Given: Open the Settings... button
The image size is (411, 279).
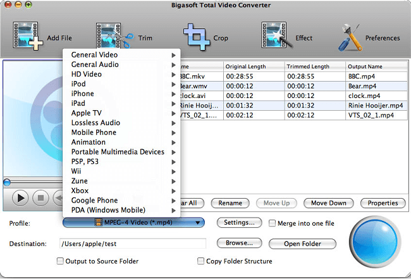Looking at the screenshot, I should coord(239,223).
